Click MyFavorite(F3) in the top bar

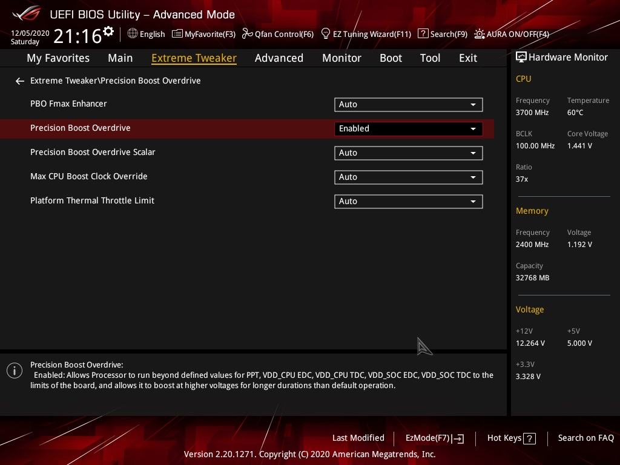tap(204, 34)
